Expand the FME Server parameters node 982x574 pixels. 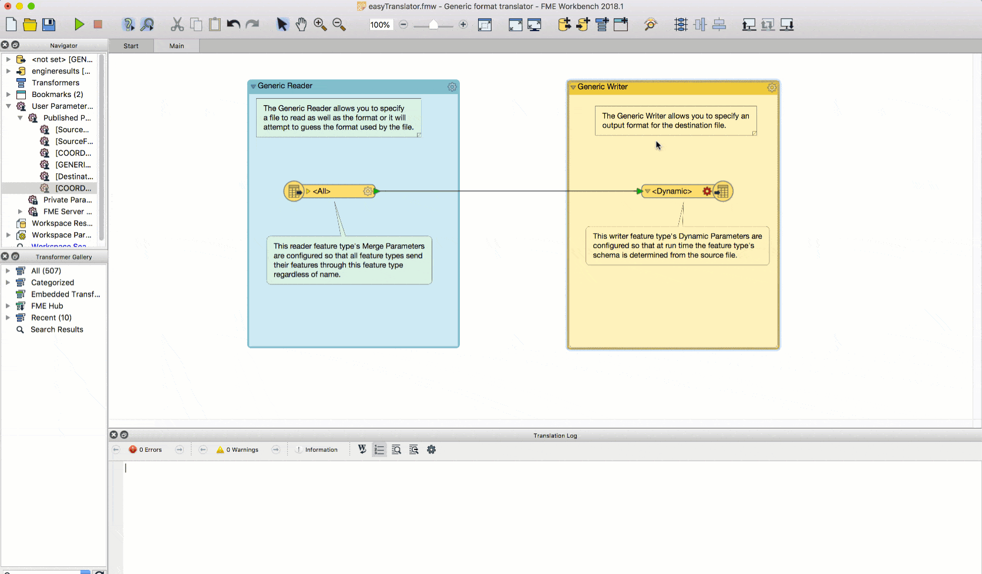coord(20,212)
